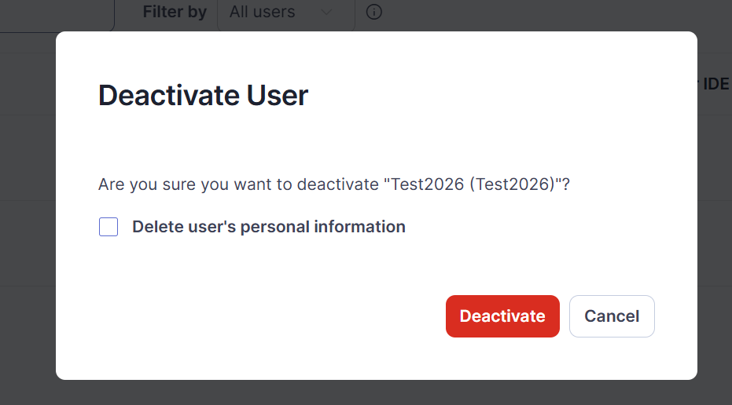Click the dimmed table header strip behind dialog
This screenshot has width=732, height=405.
(28, 84)
